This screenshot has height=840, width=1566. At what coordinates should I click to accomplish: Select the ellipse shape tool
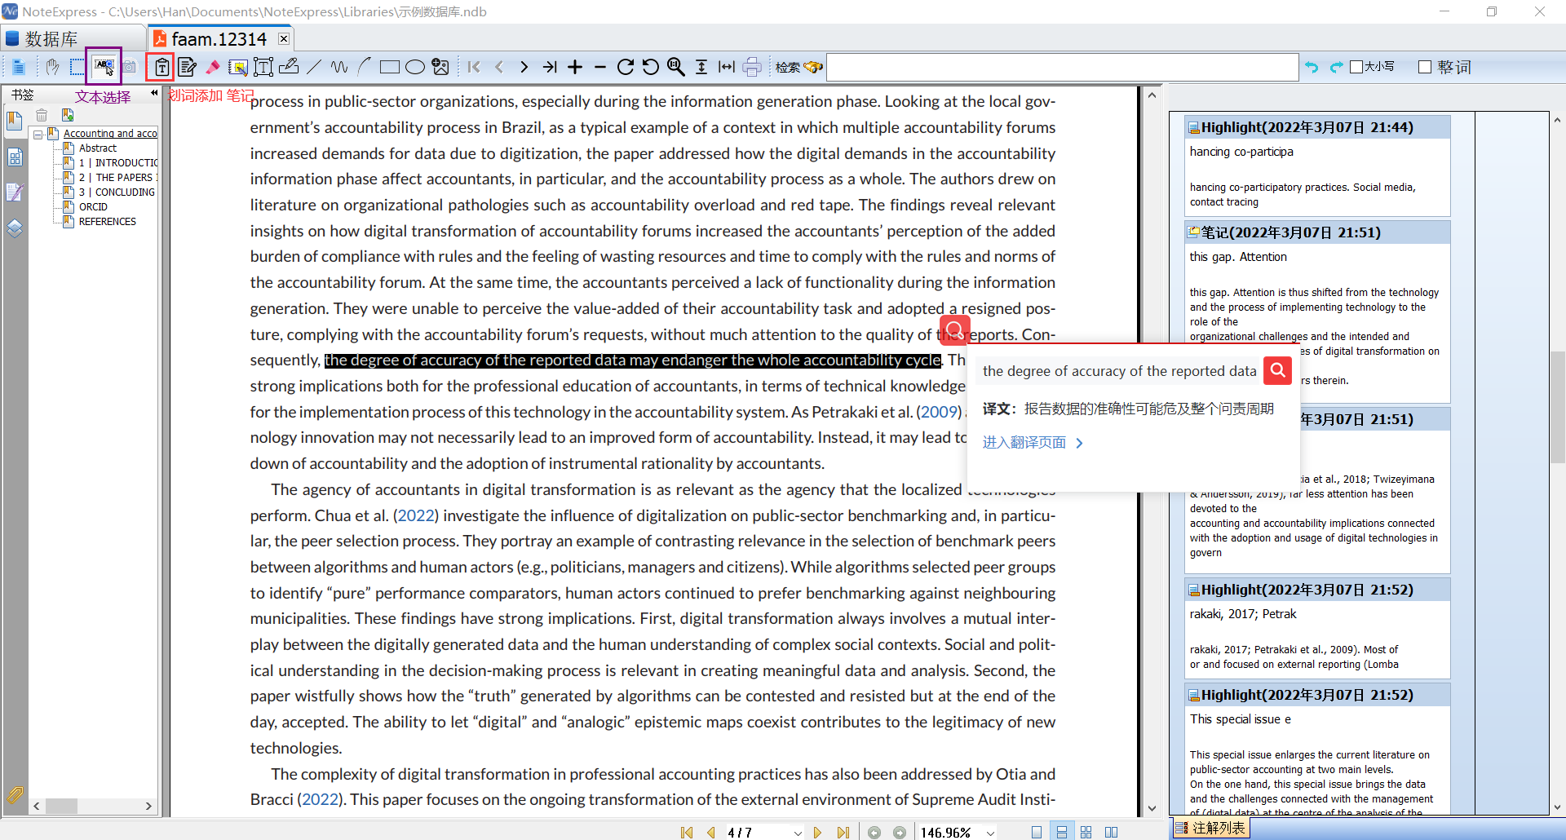pos(415,67)
